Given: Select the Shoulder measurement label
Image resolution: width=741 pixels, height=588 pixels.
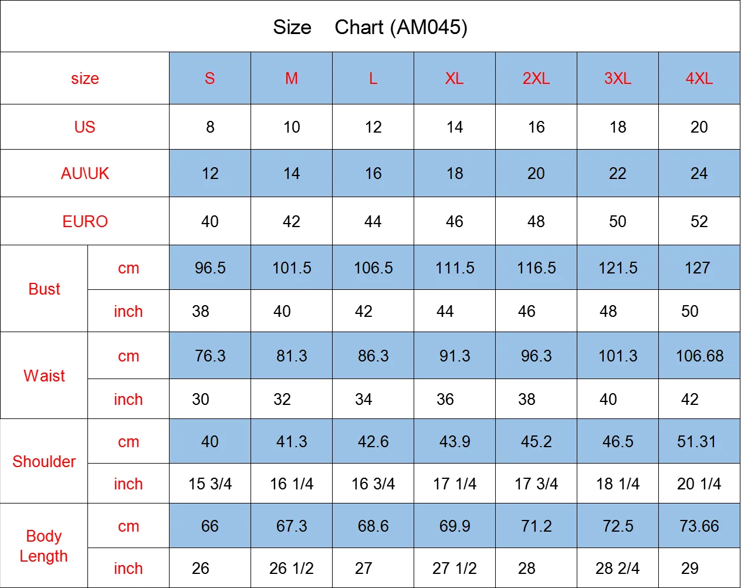Looking at the screenshot, I should click(x=44, y=462).
